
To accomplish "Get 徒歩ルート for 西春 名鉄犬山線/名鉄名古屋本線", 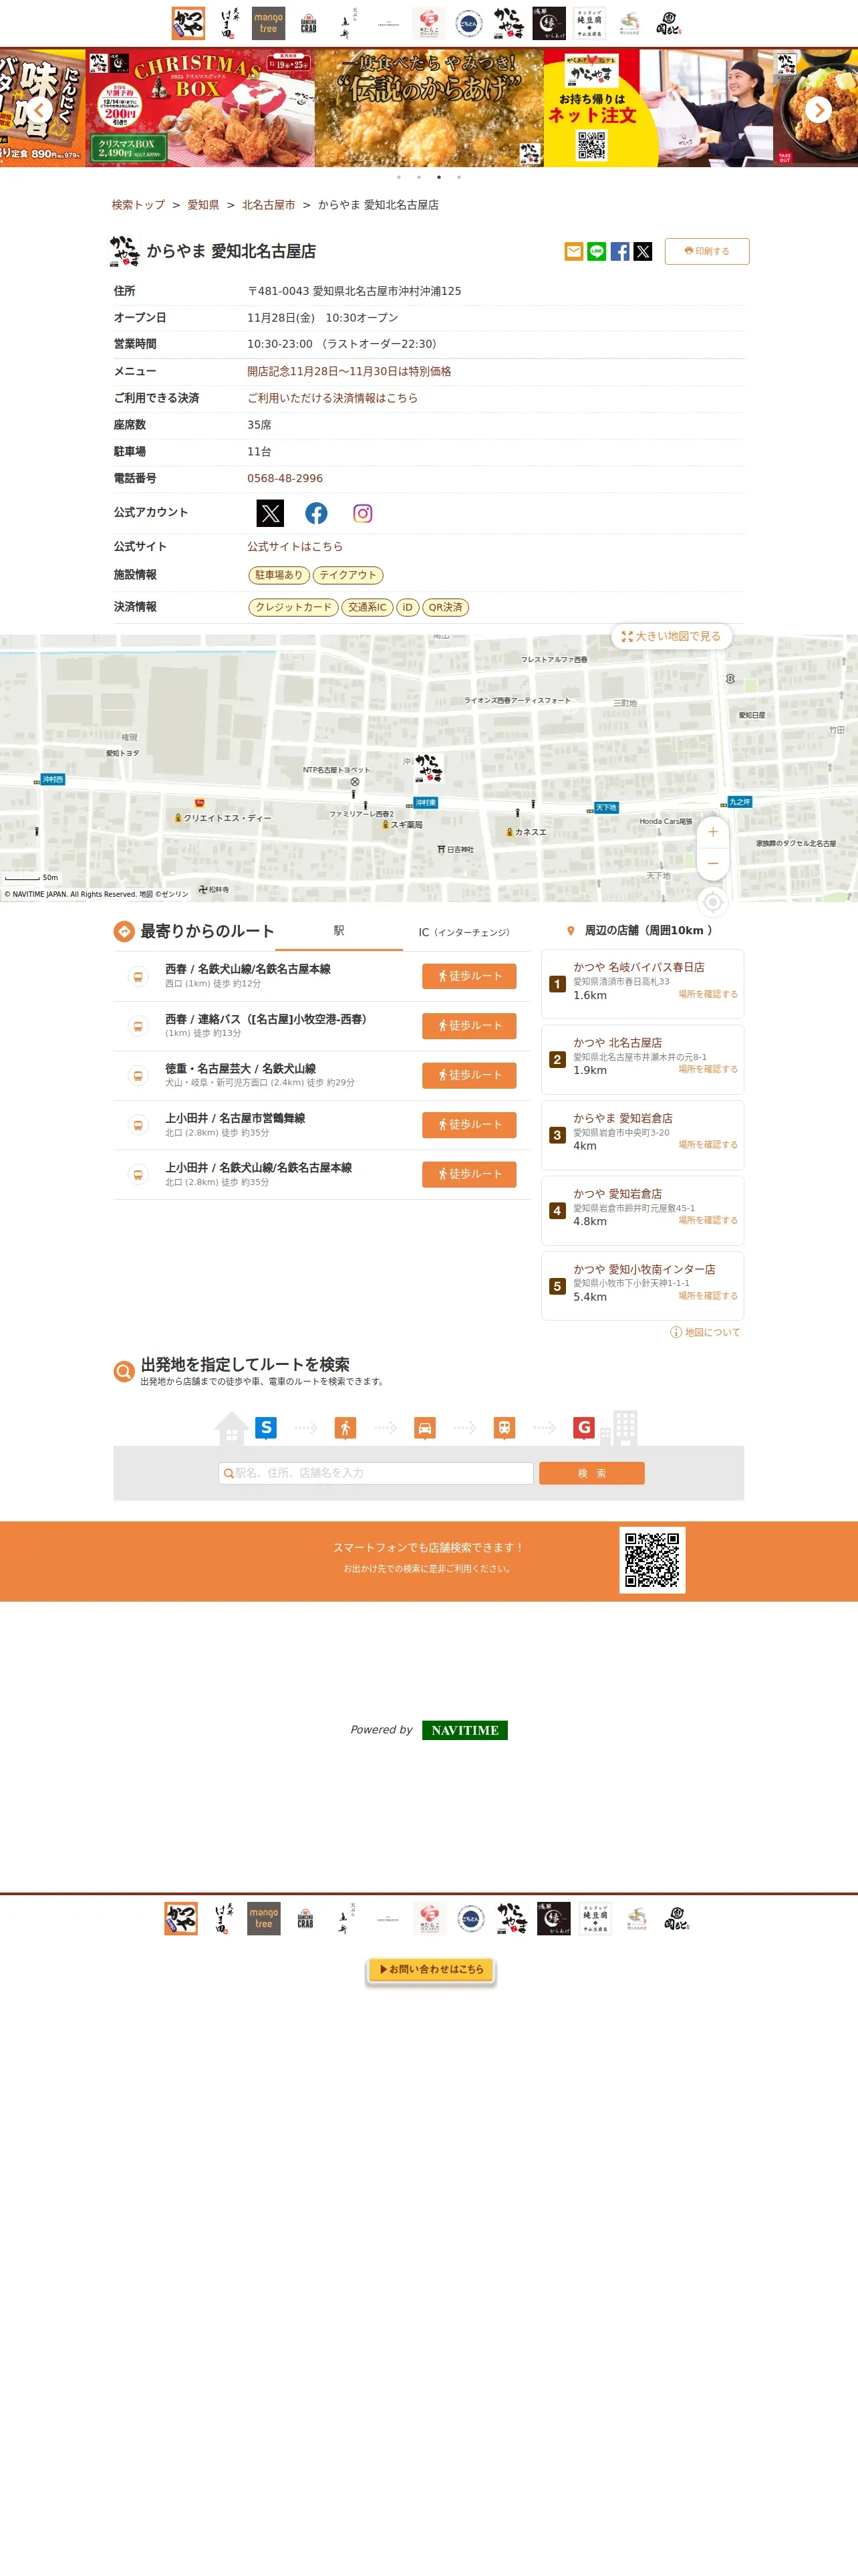I will click(468, 976).
